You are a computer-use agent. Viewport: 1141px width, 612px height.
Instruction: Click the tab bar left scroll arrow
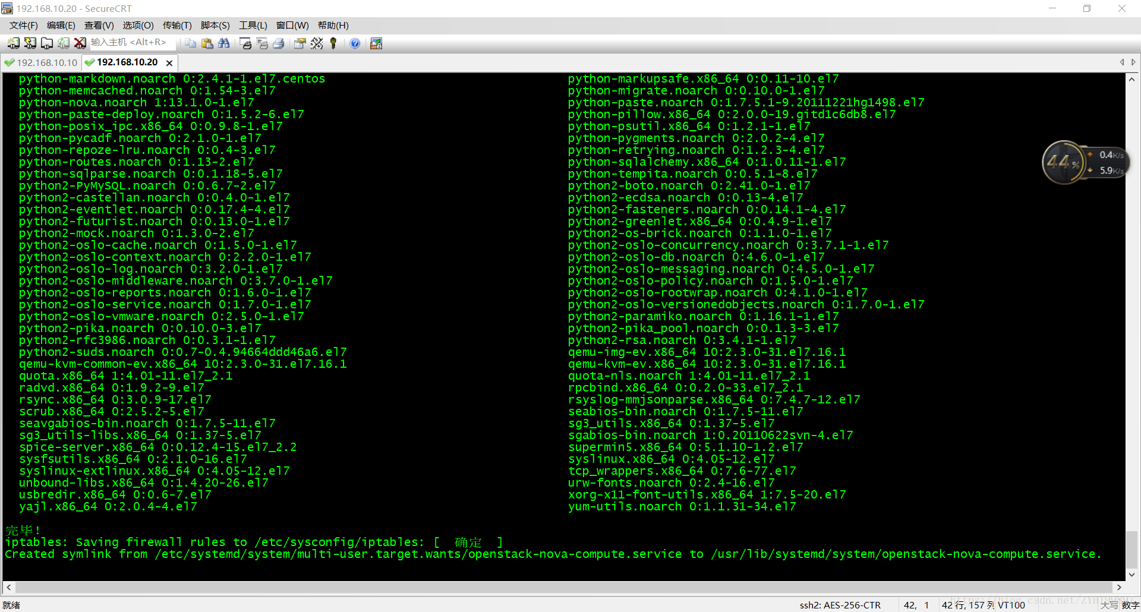coord(1122,62)
